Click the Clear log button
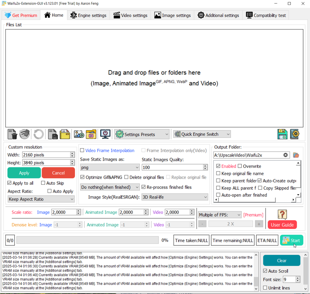 pyautogui.click(x=282, y=261)
